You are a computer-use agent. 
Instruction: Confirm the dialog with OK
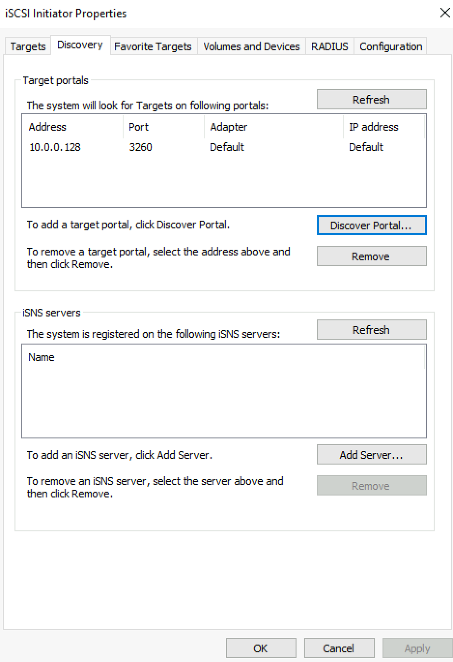click(261, 648)
